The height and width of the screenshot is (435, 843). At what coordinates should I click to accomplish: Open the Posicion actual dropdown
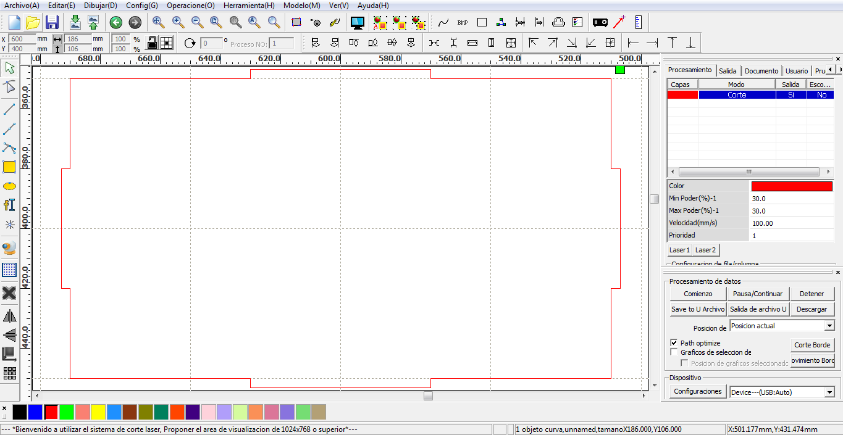point(829,326)
